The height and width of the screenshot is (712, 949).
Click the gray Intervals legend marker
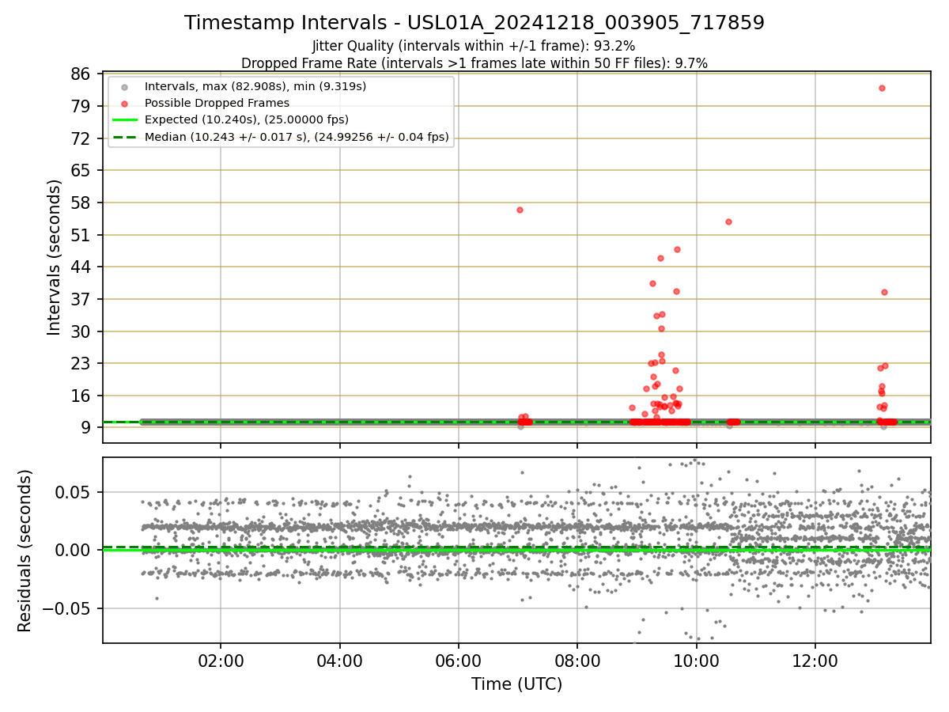(125, 85)
